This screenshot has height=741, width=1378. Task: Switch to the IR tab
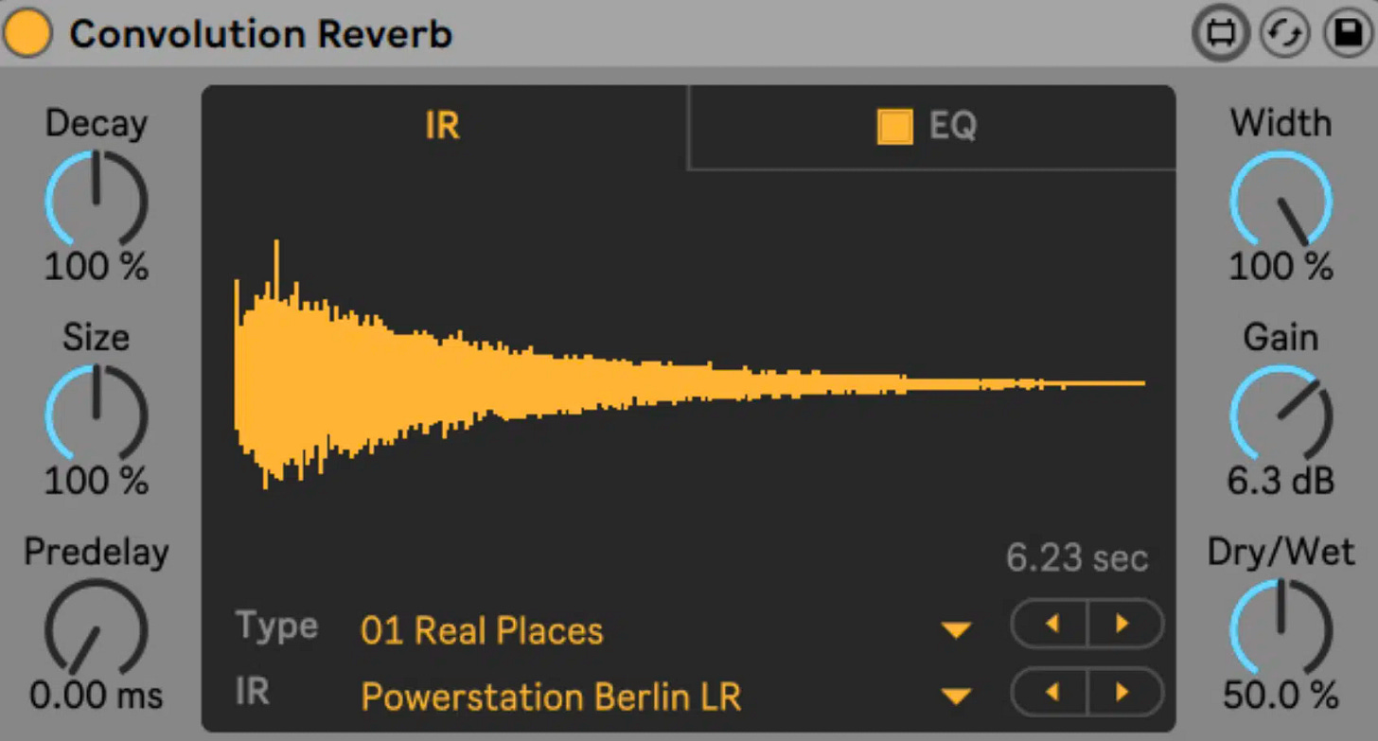pos(441,126)
